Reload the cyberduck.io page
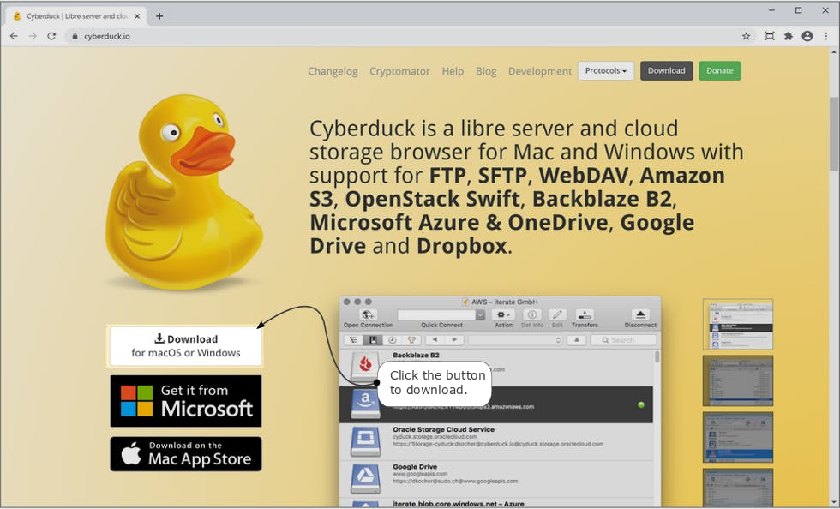 click(x=51, y=36)
